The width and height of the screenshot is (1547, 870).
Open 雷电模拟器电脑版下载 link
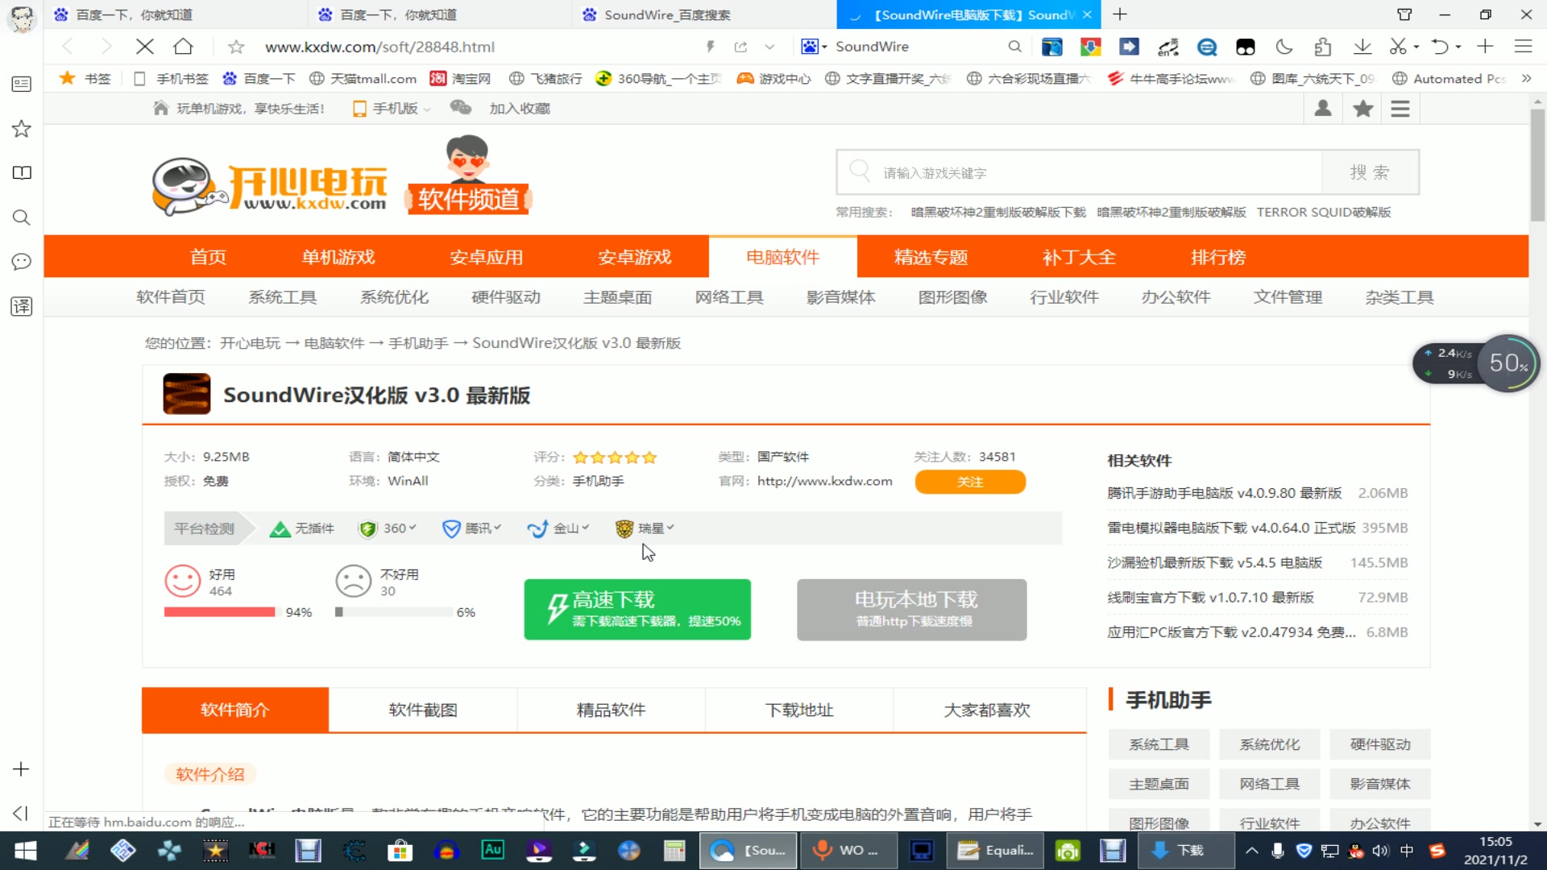pyautogui.click(x=1231, y=528)
